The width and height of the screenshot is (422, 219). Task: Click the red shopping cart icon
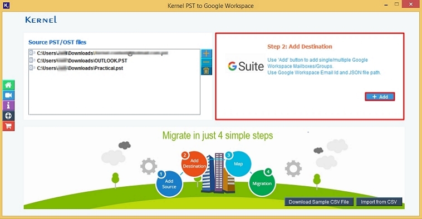pyautogui.click(x=8, y=126)
